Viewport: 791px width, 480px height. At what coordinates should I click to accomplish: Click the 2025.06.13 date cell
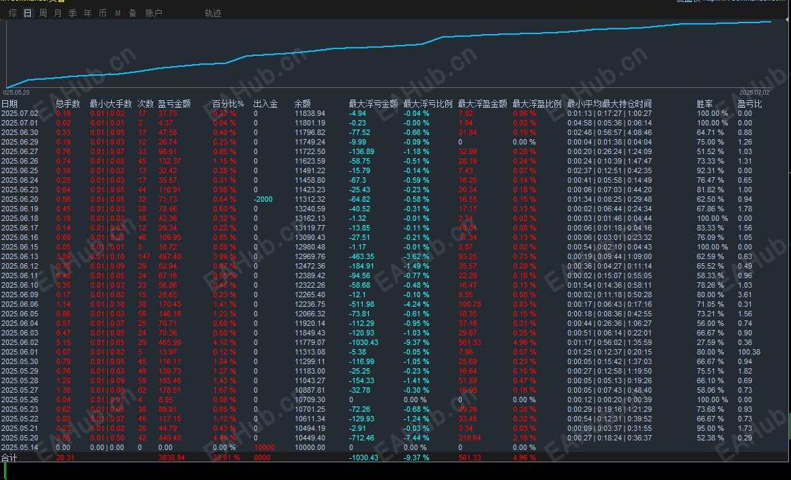tap(20, 256)
